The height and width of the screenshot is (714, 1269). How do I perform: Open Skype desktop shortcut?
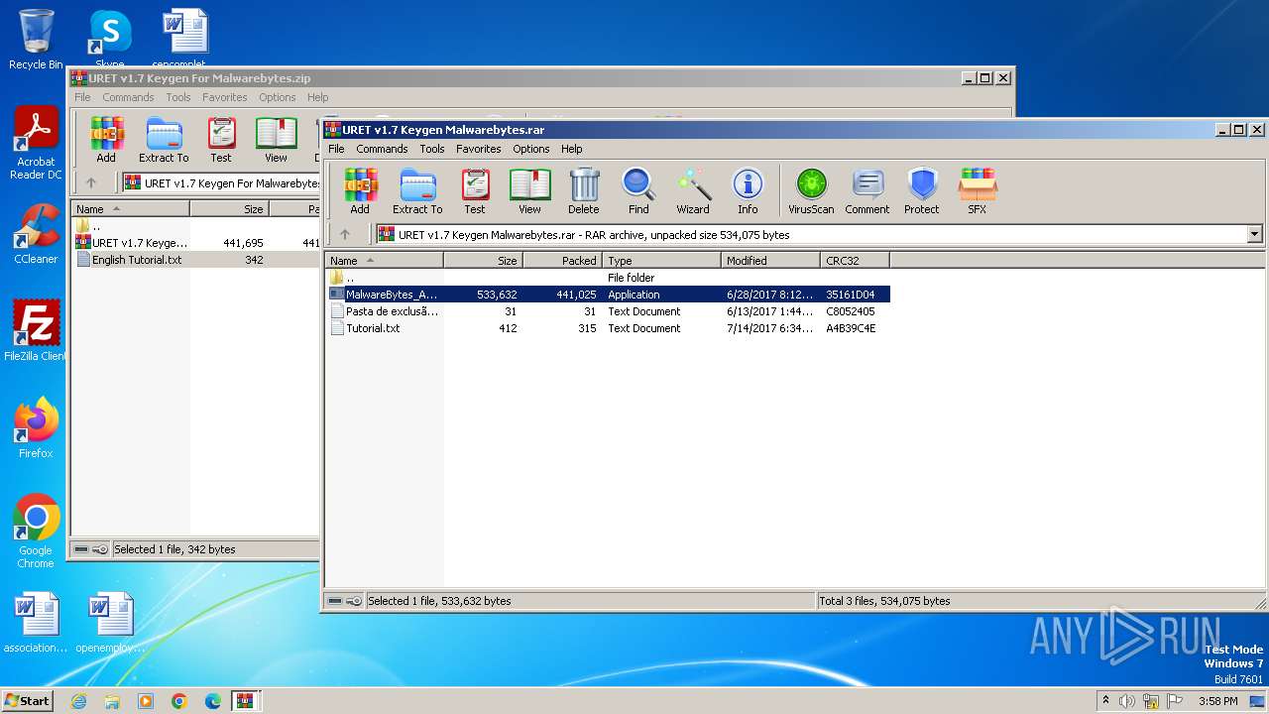point(109,40)
